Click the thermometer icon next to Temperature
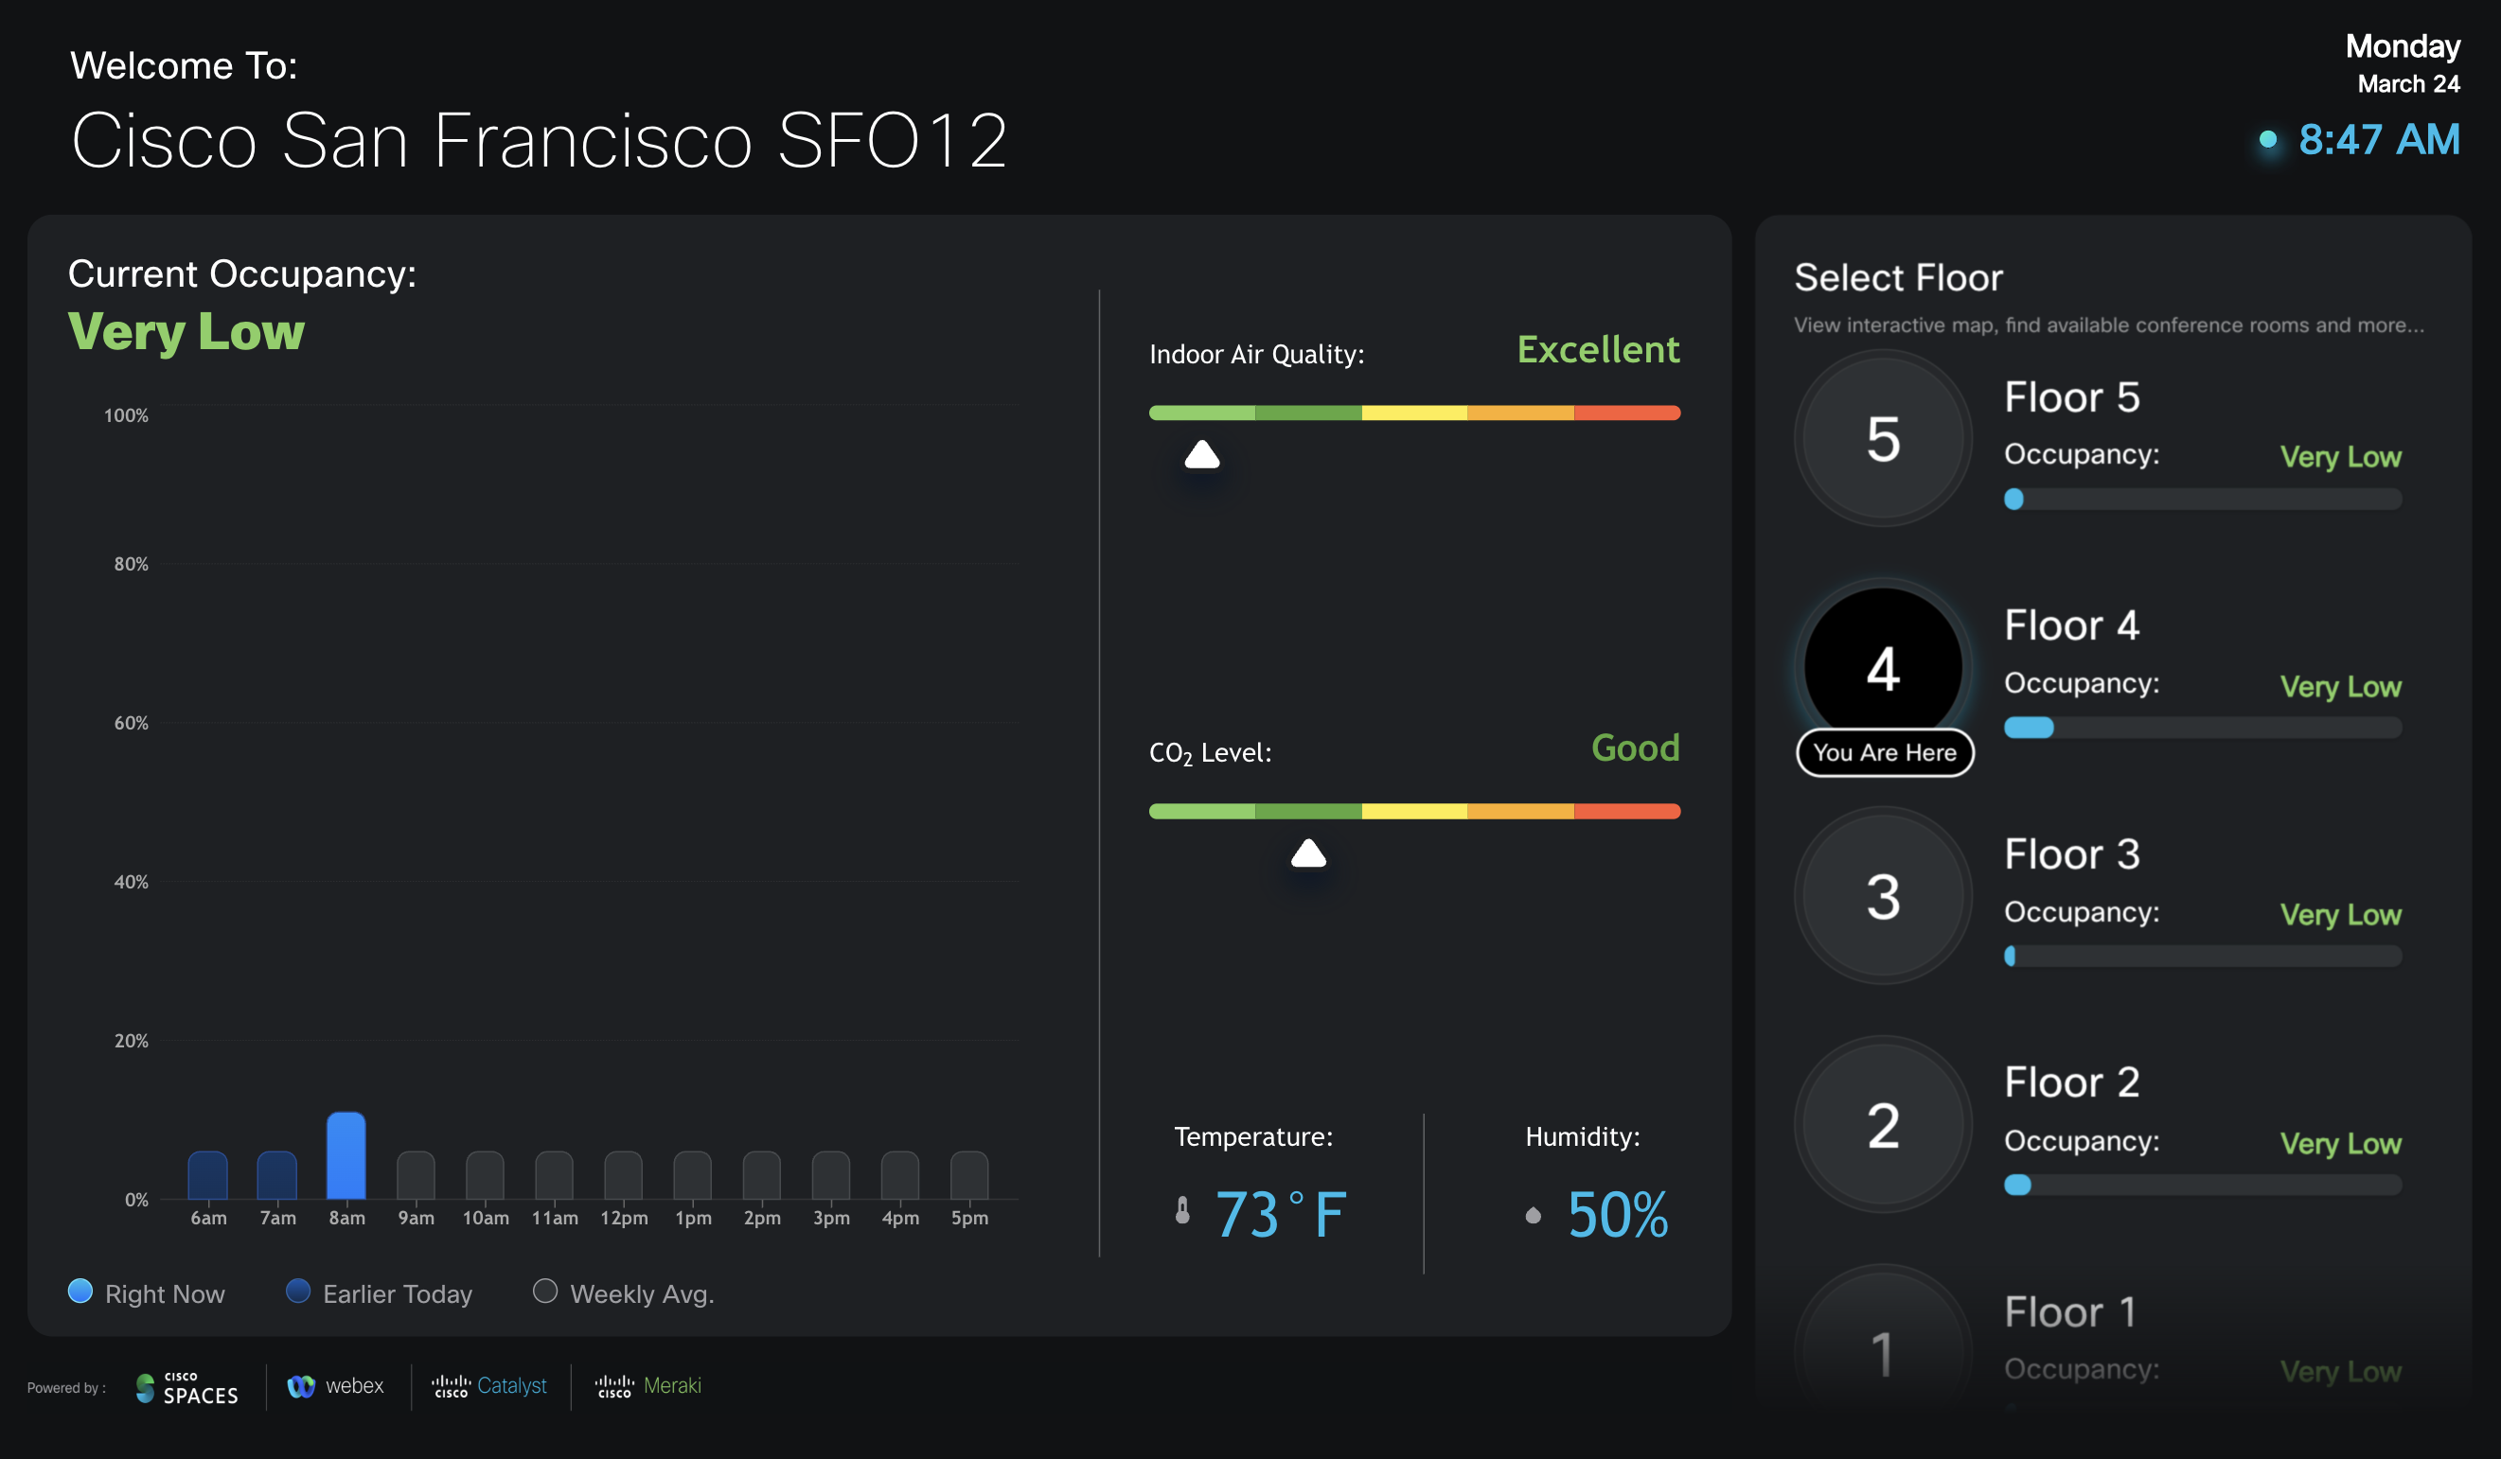2501x1459 pixels. [1181, 1211]
